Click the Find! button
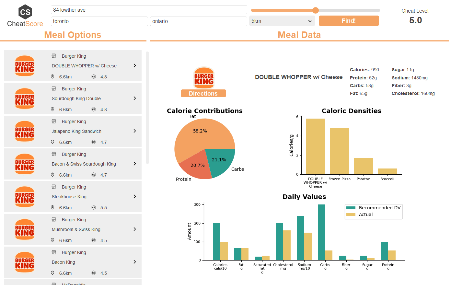The height and width of the screenshot is (290, 451). click(349, 21)
